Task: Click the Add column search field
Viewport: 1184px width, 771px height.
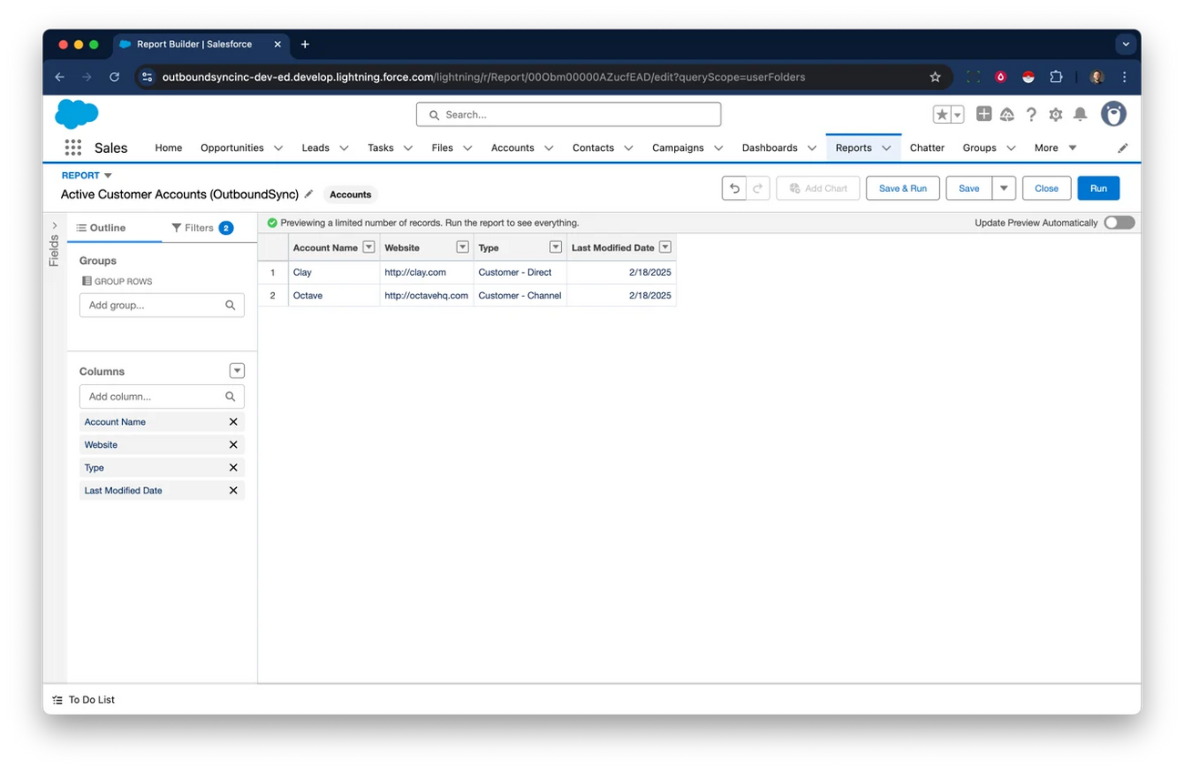Action: tap(155, 396)
